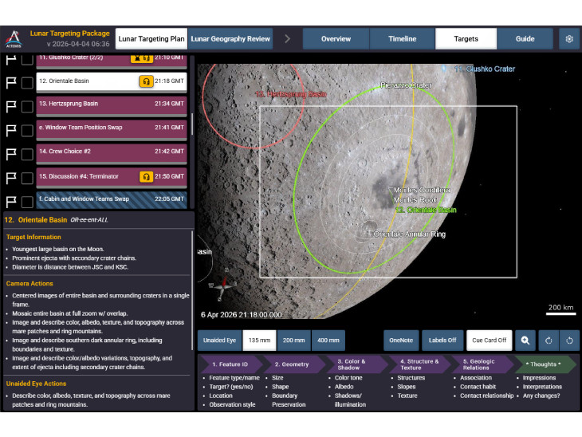582x437 pixels.
Task: Click the rotate counterclockwise icon
Action: pyautogui.click(x=548, y=341)
